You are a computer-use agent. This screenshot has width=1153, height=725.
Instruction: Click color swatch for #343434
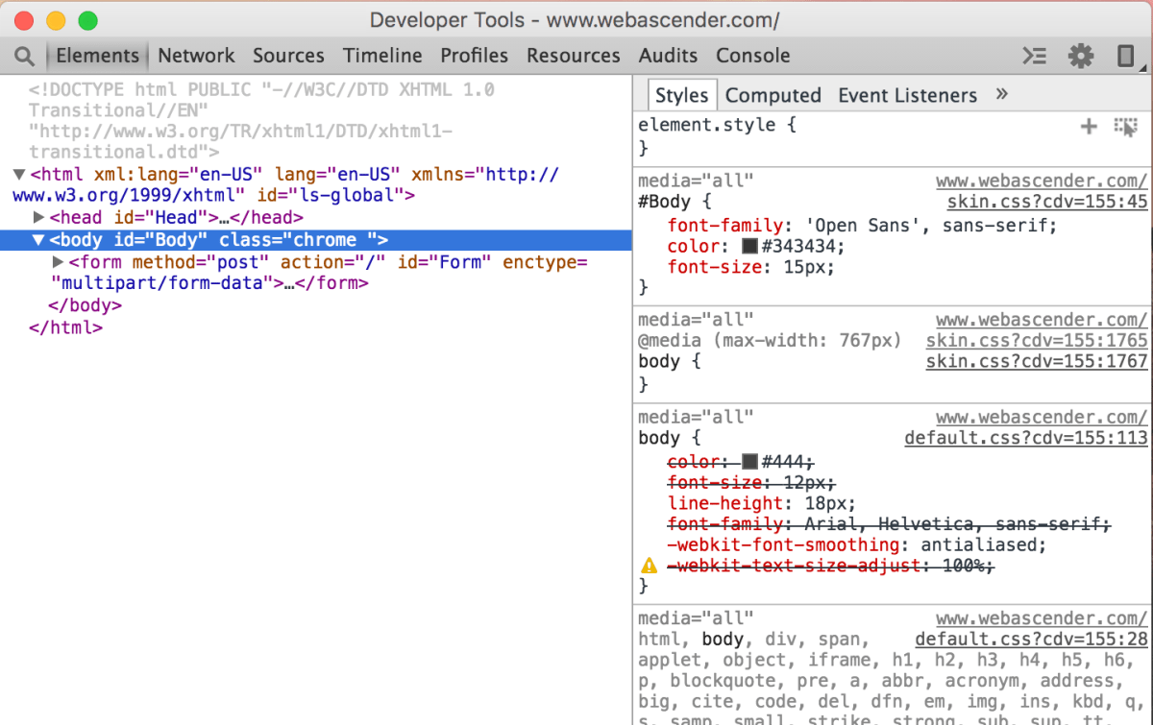click(749, 248)
